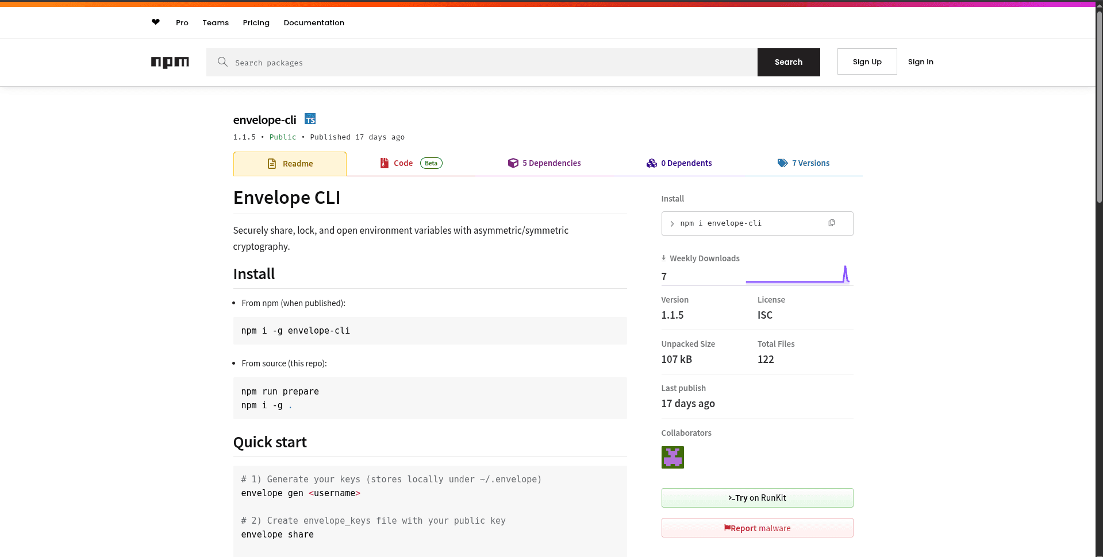
Task: Click the Sign Up button
Action: pyautogui.click(x=867, y=61)
